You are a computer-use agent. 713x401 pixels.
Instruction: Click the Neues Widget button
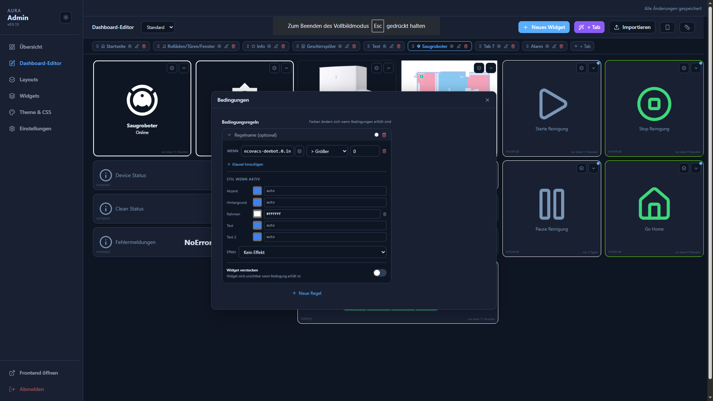click(x=543, y=27)
